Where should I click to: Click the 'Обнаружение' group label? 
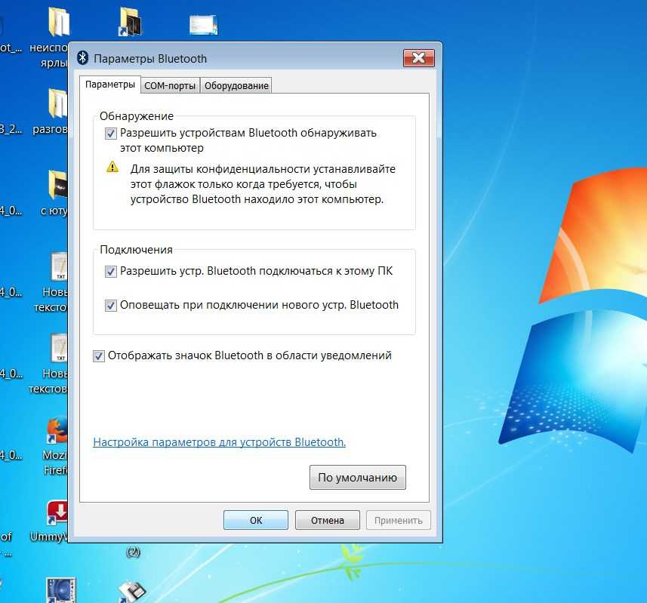pos(137,116)
